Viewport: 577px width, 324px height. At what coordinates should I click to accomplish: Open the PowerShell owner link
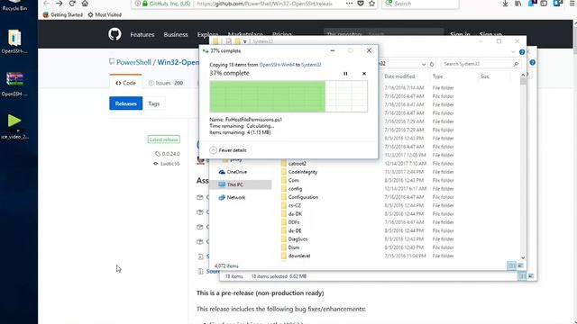tap(133, 62)
